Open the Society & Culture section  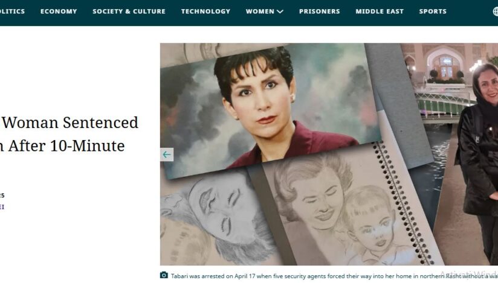click(129, 11)
